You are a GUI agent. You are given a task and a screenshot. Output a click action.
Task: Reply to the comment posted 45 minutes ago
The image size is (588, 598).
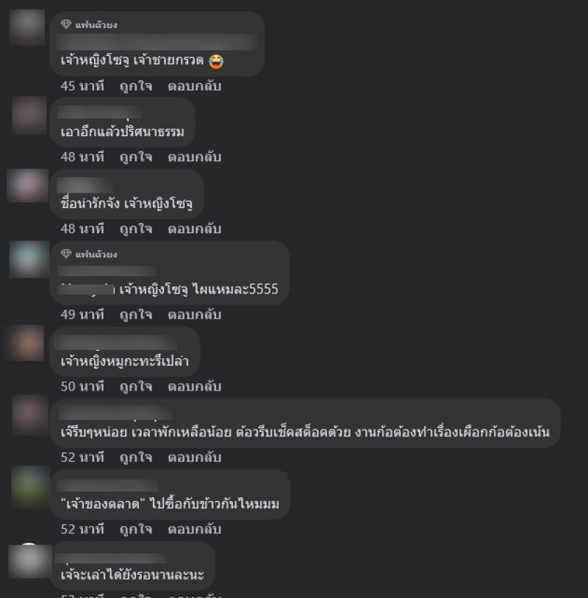point(194,86)
